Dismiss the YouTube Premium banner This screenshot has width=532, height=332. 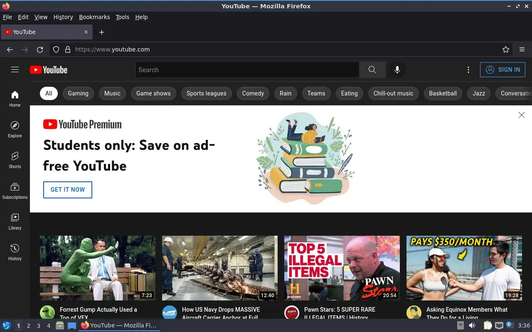coord(522,115)
